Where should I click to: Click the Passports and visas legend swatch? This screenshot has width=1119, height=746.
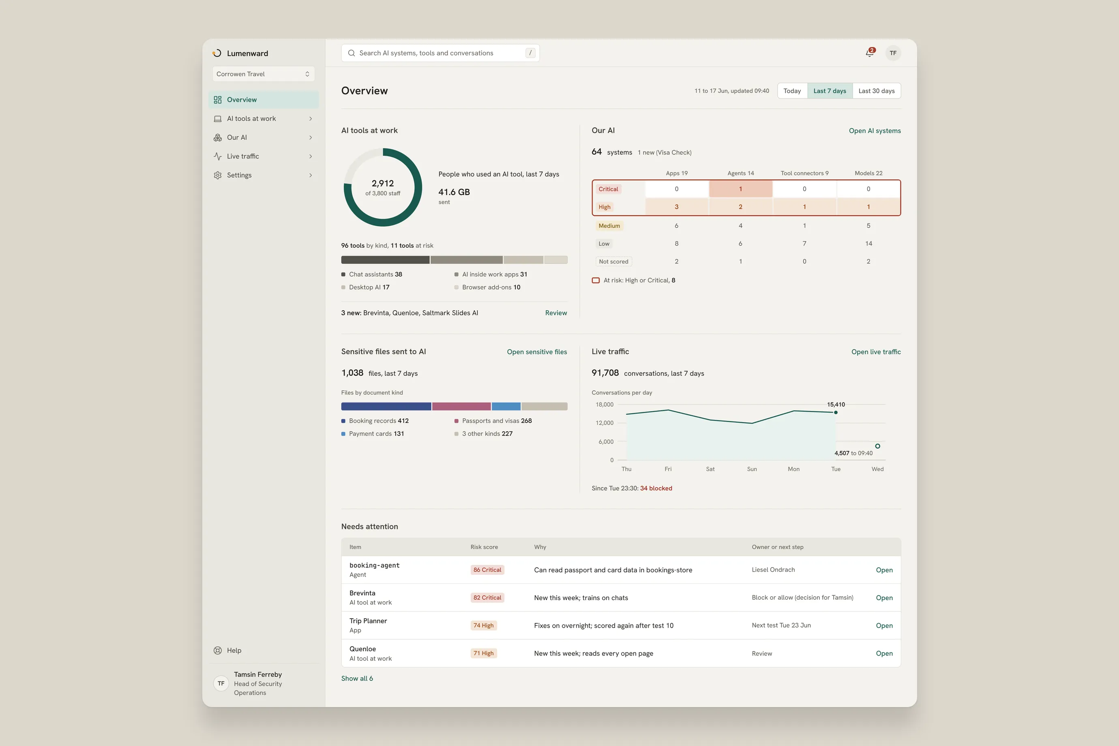[x=456, y=421]
